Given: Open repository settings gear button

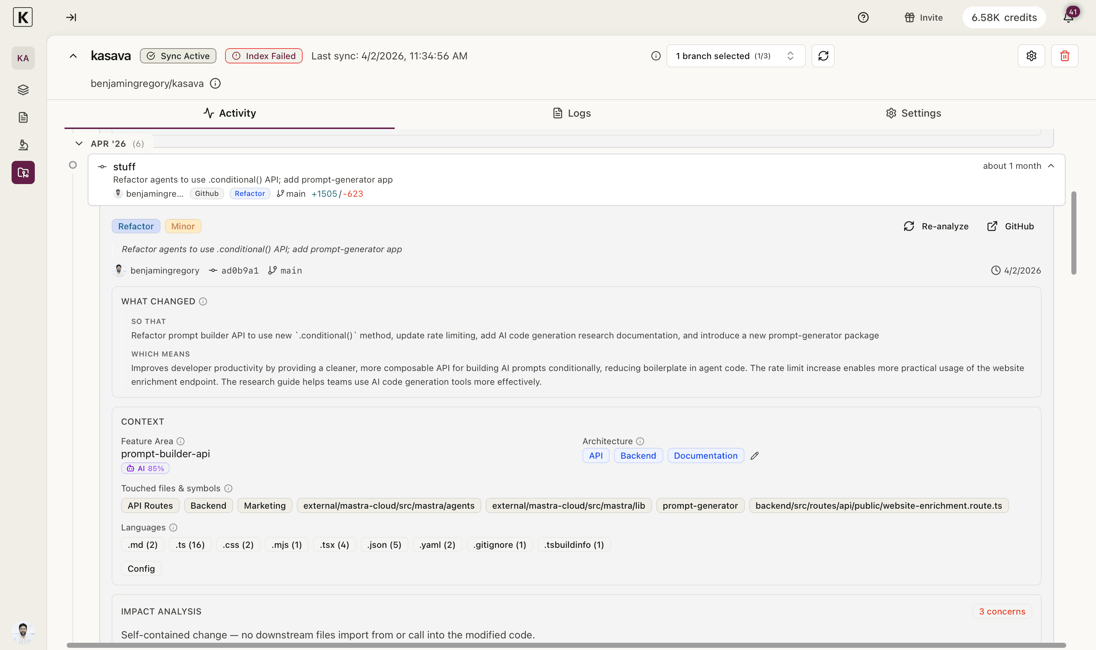Looking at the screenshot, I should pyautogui.click(x=1031, y=56).
